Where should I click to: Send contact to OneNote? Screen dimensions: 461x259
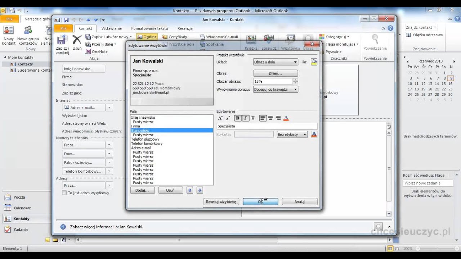point(97,51)
